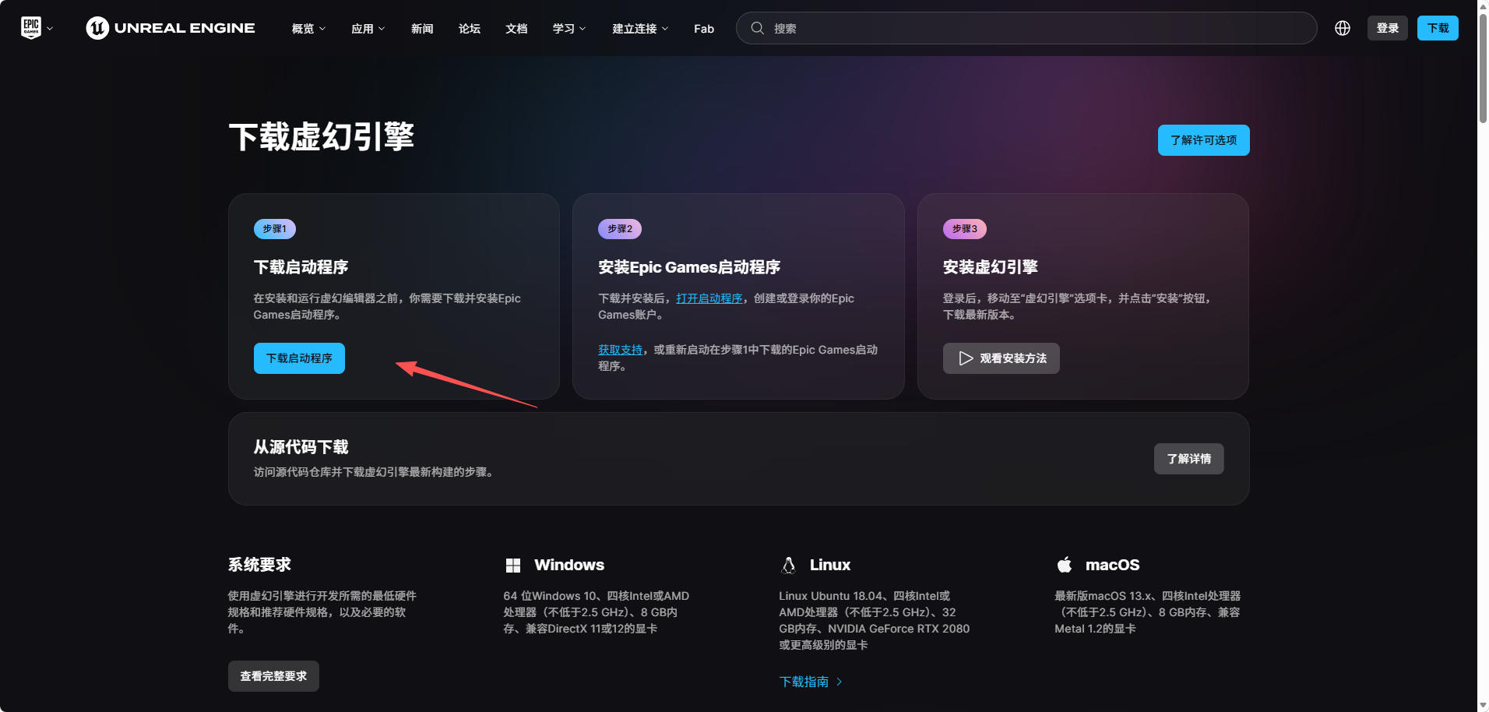Click the macOS apple icon

tap(1065, 565)
